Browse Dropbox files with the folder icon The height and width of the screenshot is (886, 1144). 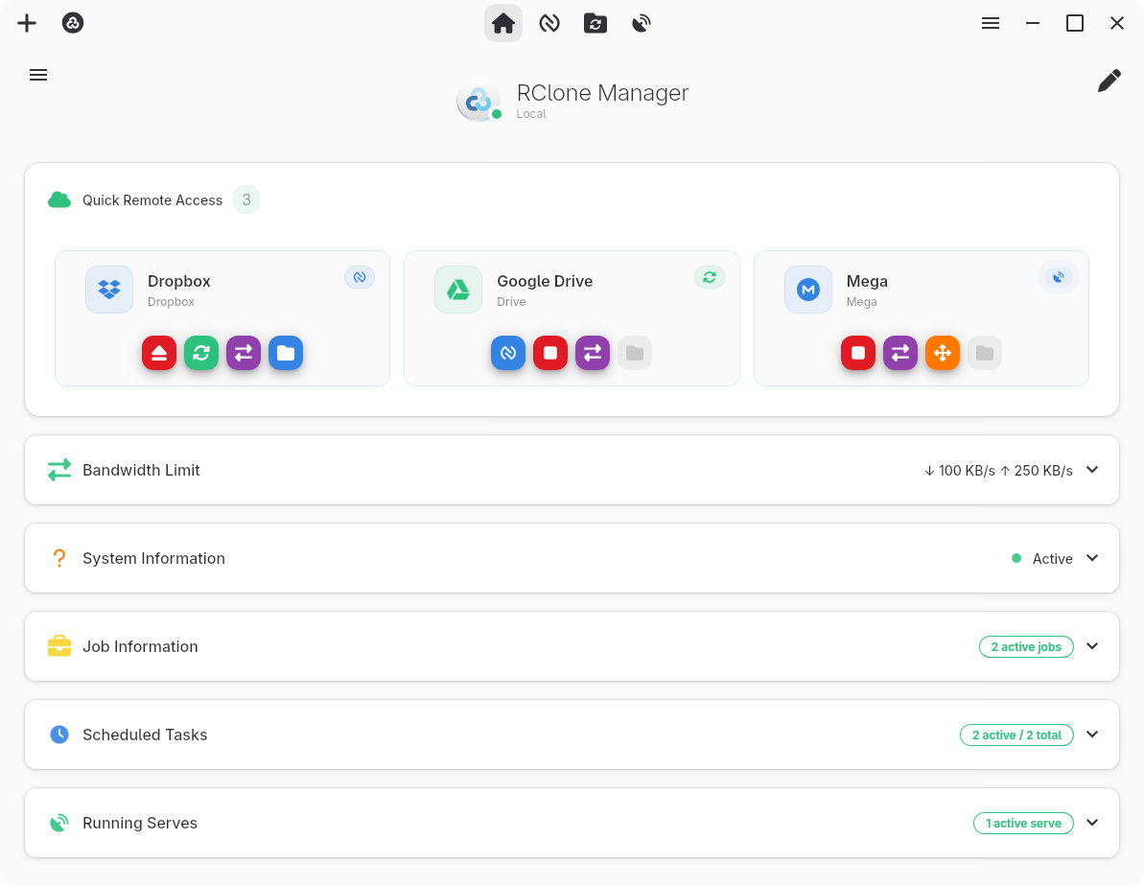click(286, 353)
